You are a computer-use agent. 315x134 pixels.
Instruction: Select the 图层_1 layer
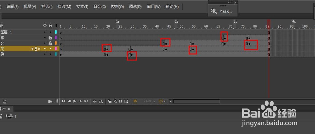pyautogui.click(x=6, y=32)
